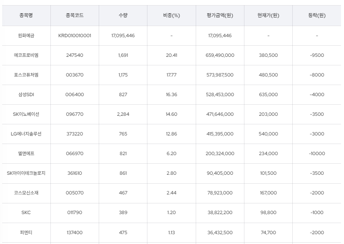Click the 엘앤에프 stock name
The image size is (344, 244).
click(x=26, y=153)
